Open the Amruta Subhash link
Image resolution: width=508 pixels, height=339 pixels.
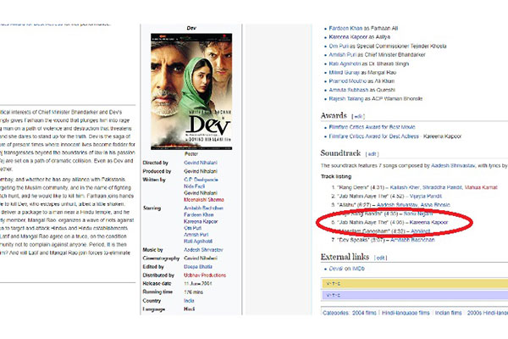tap(349, 90)
